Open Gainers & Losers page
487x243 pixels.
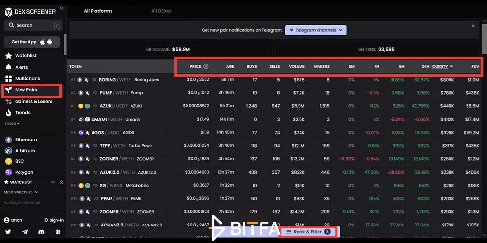(x=29, y=102)
